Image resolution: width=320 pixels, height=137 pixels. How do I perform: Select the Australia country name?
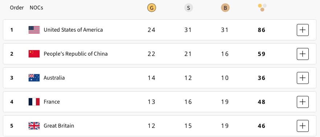point(54,78)
